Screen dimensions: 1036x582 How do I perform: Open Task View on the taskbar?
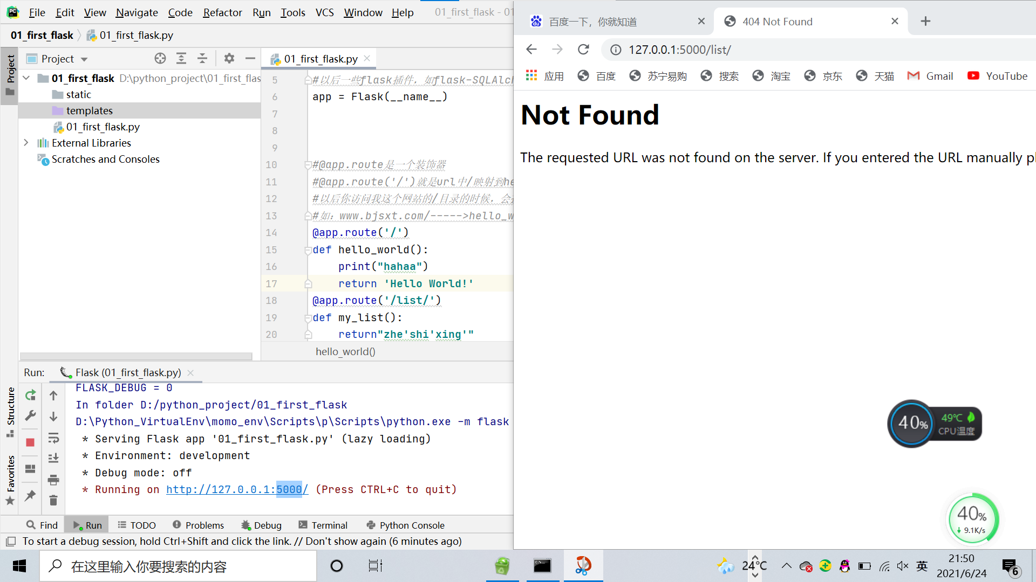coord(375,566)
